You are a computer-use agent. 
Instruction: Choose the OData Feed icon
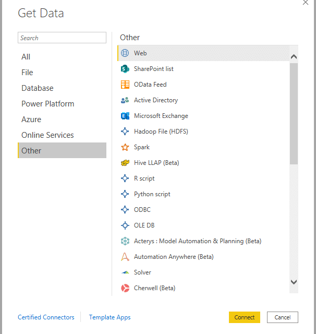(125, 85)
